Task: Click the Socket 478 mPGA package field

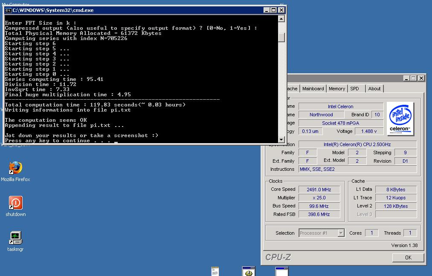Action: pos(341,123)
